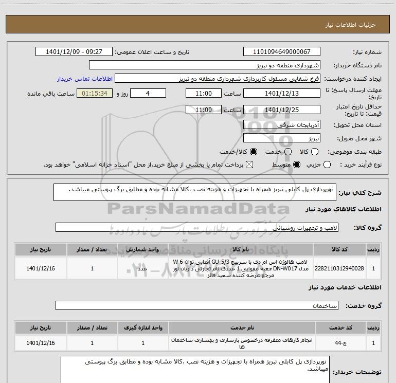
Task: Click the building renovation service name cell
Action: (242, 343)
